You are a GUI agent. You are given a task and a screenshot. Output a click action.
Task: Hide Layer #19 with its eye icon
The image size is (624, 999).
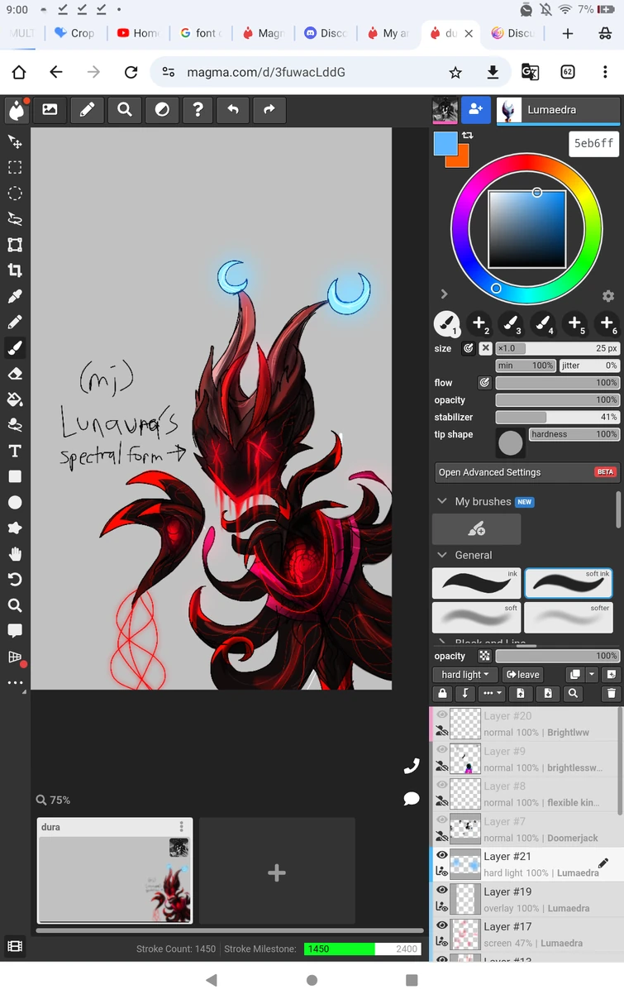point(442,891)
